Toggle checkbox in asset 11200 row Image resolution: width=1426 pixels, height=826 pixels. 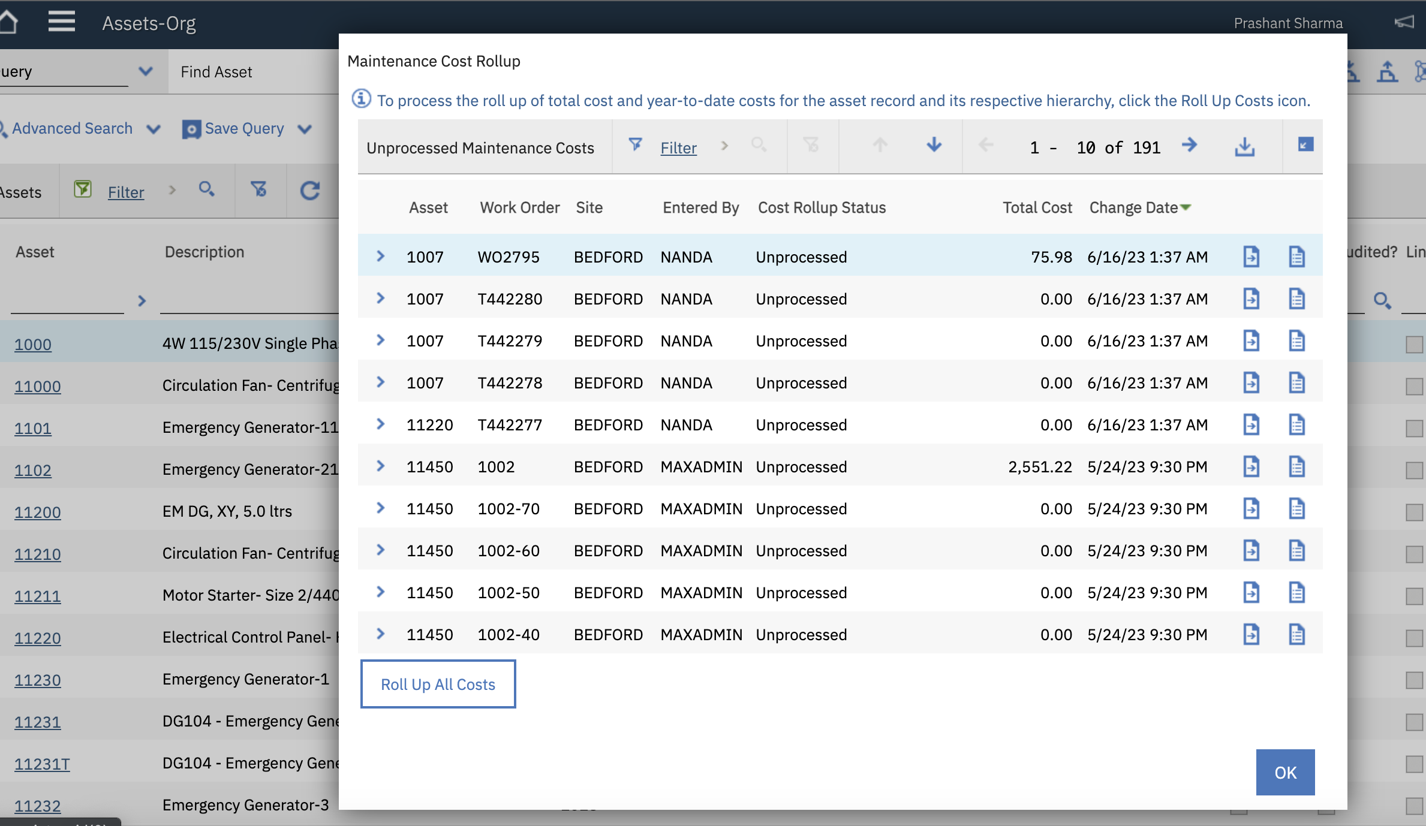1414,512
